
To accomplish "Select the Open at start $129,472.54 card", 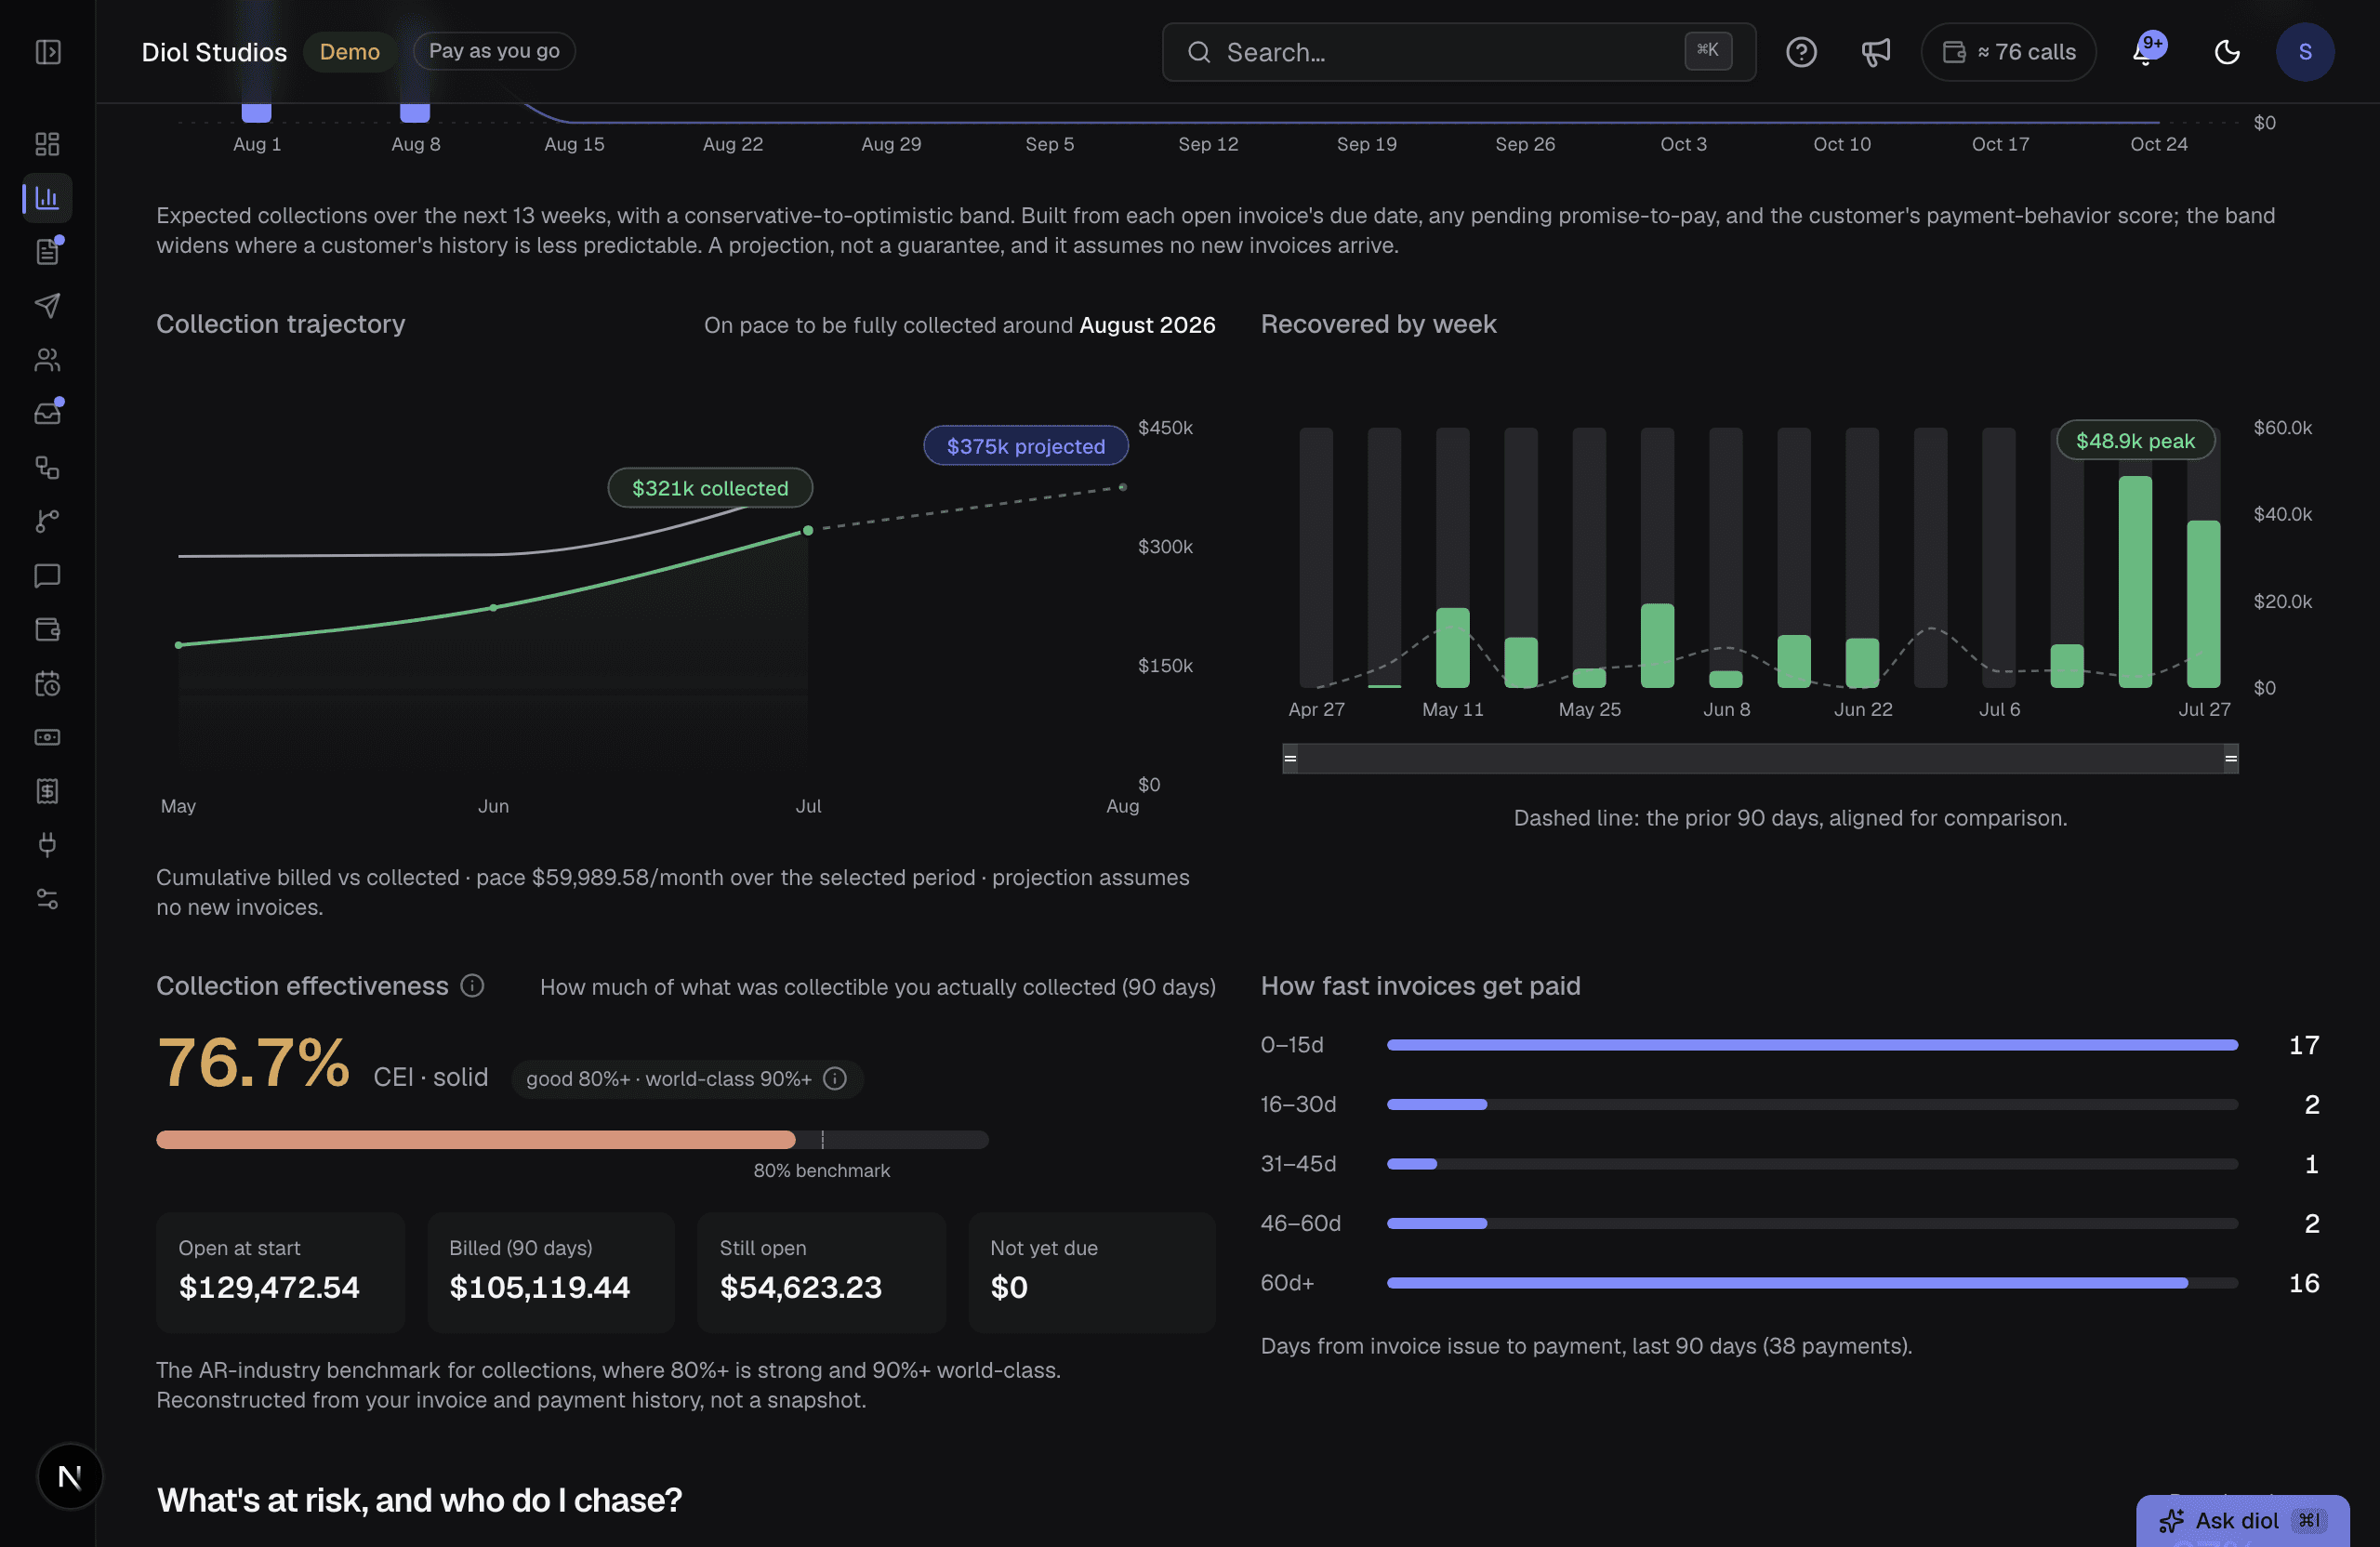I will click(280, 1273).
